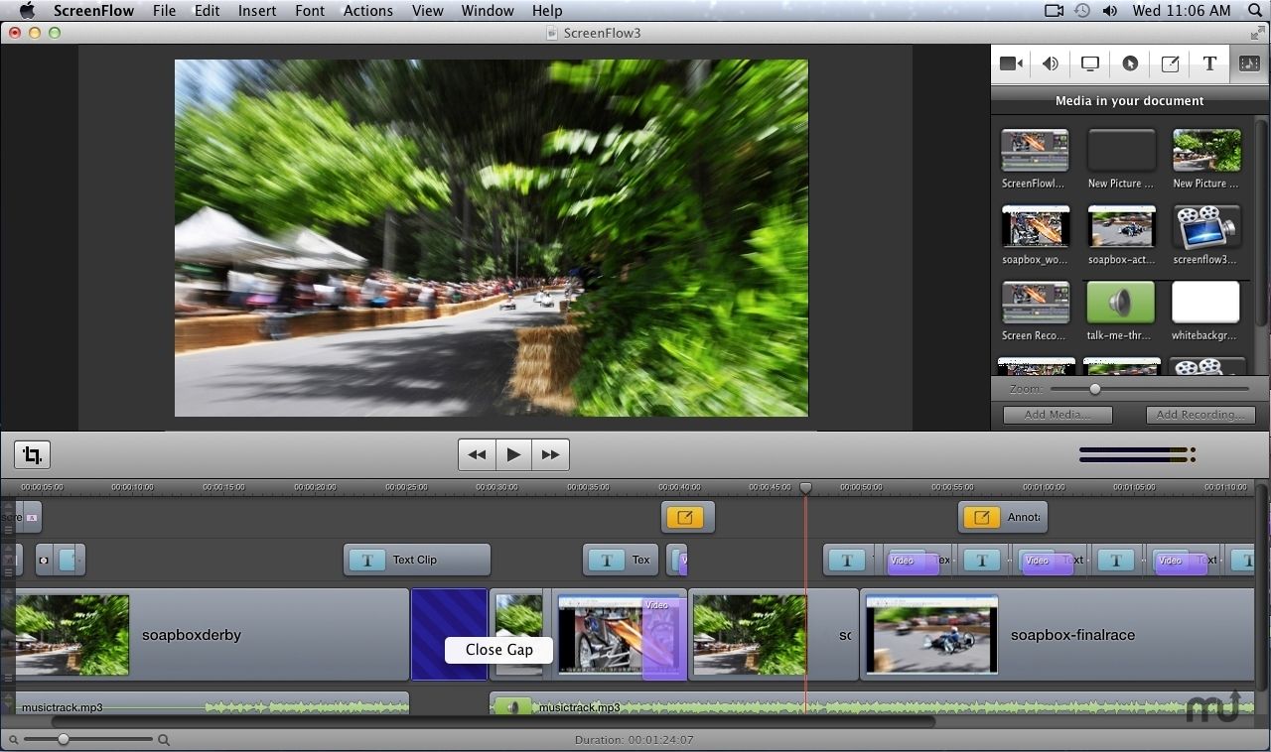The width and height of the screenshot is (1271, 752).
Task: Choose Close Gap on the timeline
Action: (x=498, y=650)
